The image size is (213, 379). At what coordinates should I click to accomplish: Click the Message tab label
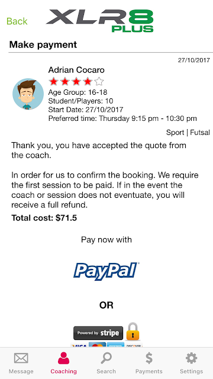click(x=21, y=371)
